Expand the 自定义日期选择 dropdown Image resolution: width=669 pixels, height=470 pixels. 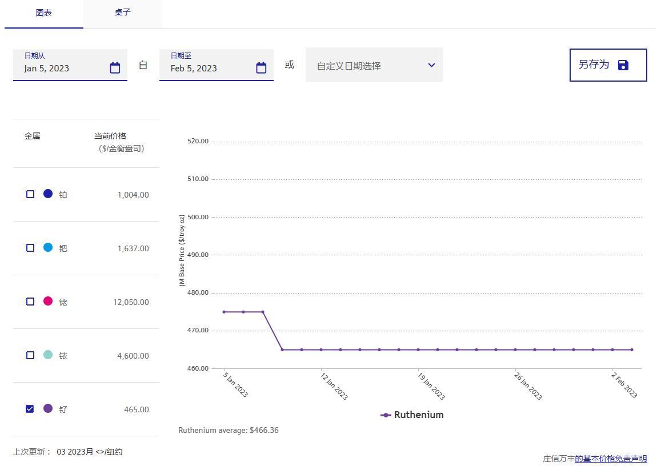point(374,66)
